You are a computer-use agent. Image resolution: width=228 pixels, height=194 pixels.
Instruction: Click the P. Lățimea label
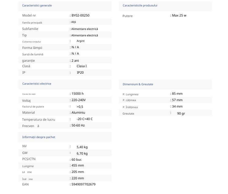(x=129, y=100)
